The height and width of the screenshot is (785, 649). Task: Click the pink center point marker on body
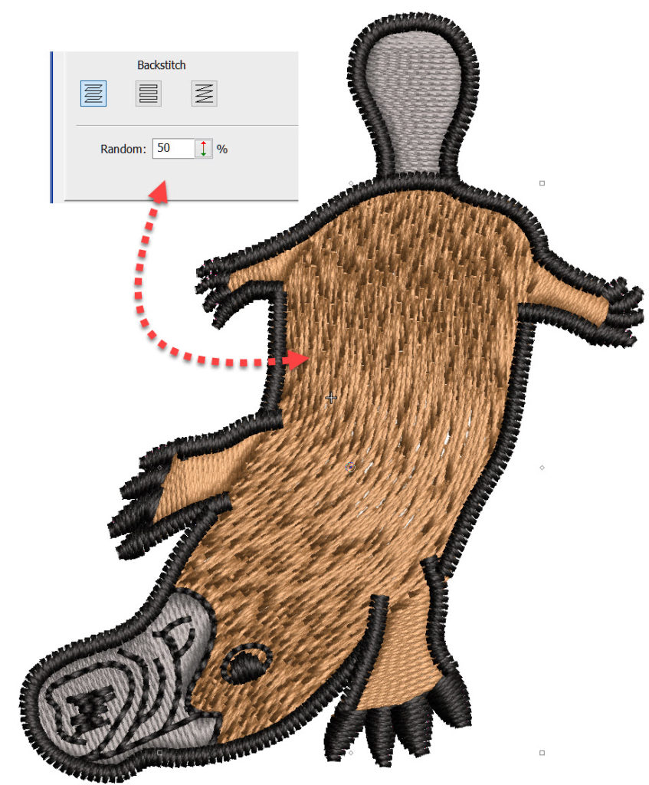click(351, 466)
